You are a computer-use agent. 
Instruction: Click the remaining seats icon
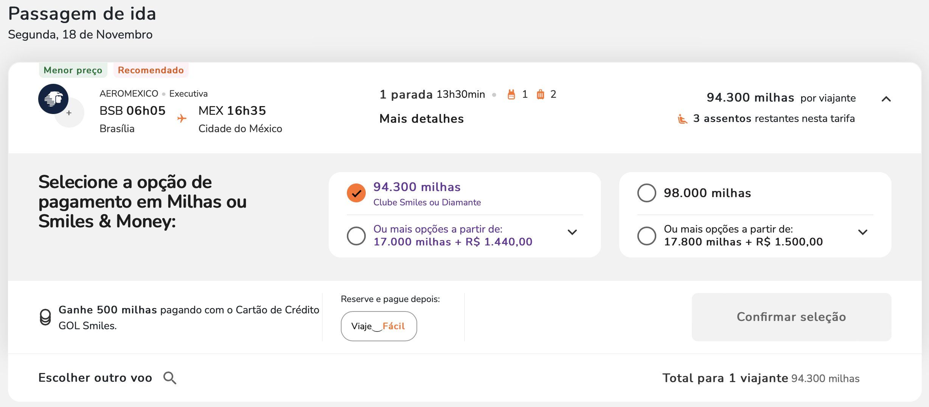point(682,119)
